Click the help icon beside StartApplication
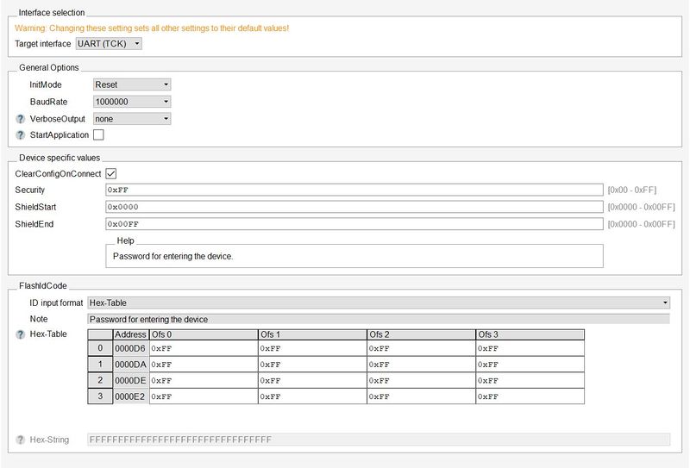690x468 pixels. coord(21,135)
